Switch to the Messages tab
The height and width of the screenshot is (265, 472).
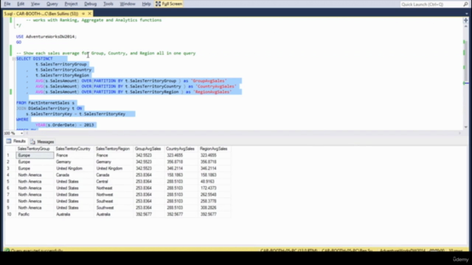coord(42,141)
